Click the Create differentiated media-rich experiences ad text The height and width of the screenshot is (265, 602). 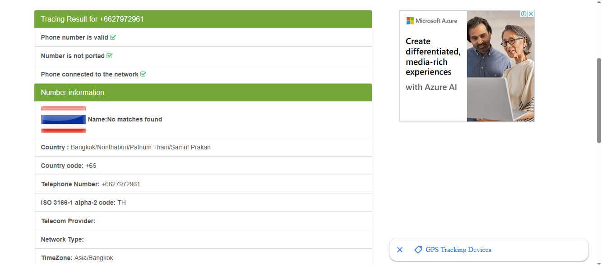coord(433,57)
